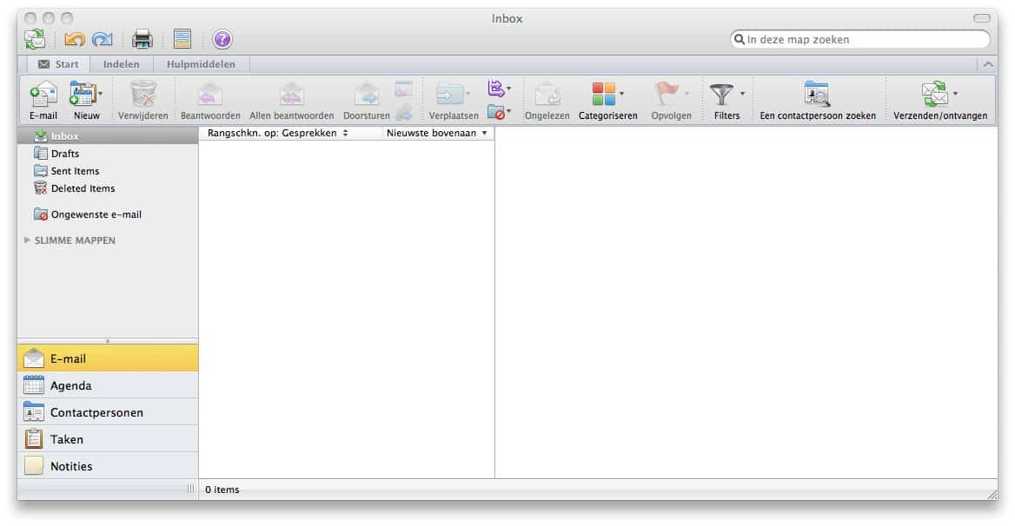Click the Allen beantwoorden icon

tap(292, 95)
